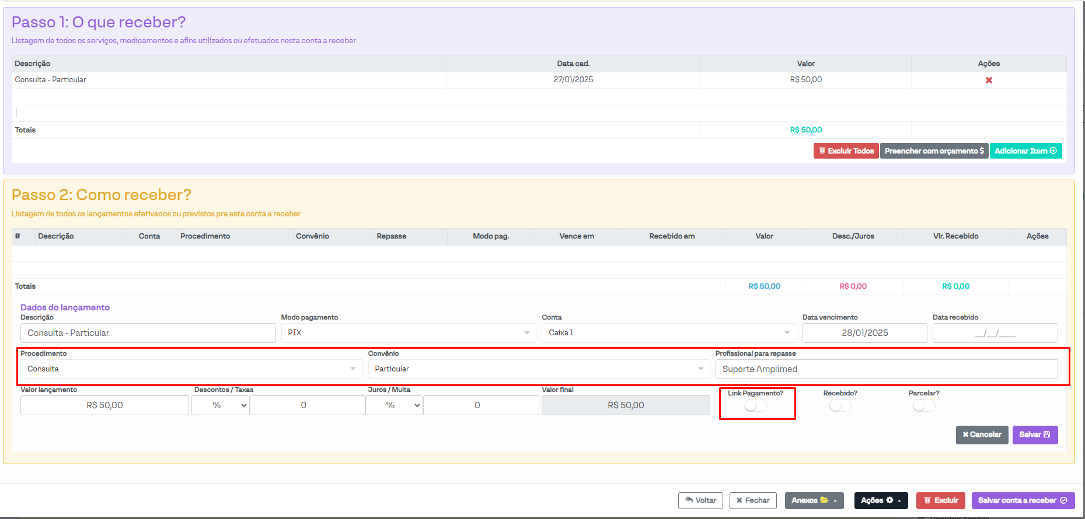Open the Convênio dropdown showing Particular

[538, 369]
